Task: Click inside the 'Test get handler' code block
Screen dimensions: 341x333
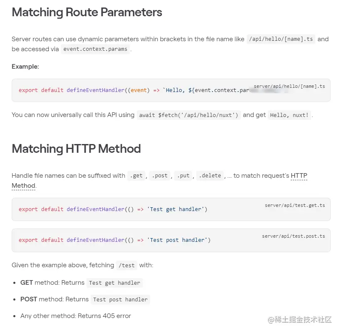Action: (171, 209)
